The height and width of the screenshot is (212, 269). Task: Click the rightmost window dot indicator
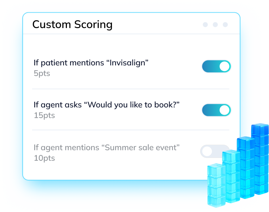point(225,24)
